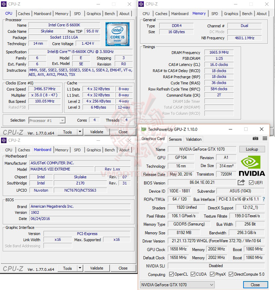The width and height of the screenshot is (275, 290).
Task: Click the BIOS date 06/24/2016
Action: click(x=80, y=219)
